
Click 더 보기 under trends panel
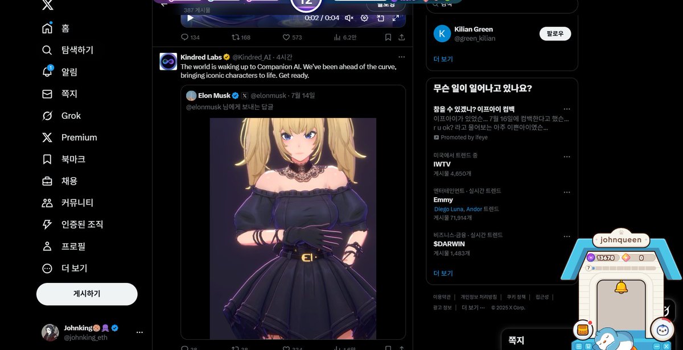point(443,273)
